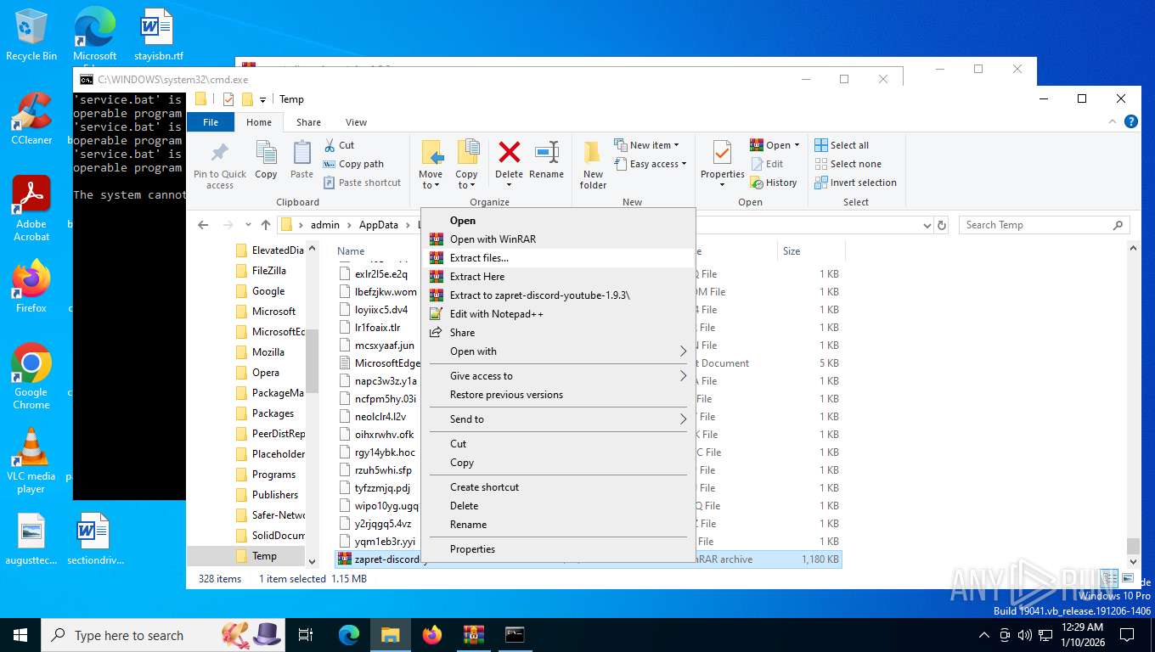Click Type here to search box
Screen dimensions: 1155x652
pos(163,635)
